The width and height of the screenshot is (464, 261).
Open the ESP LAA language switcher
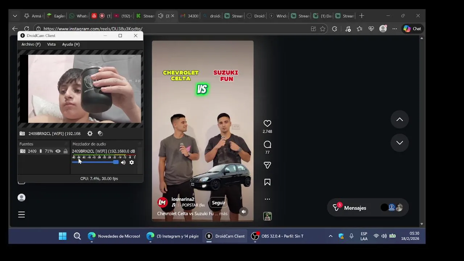[364, 236]
